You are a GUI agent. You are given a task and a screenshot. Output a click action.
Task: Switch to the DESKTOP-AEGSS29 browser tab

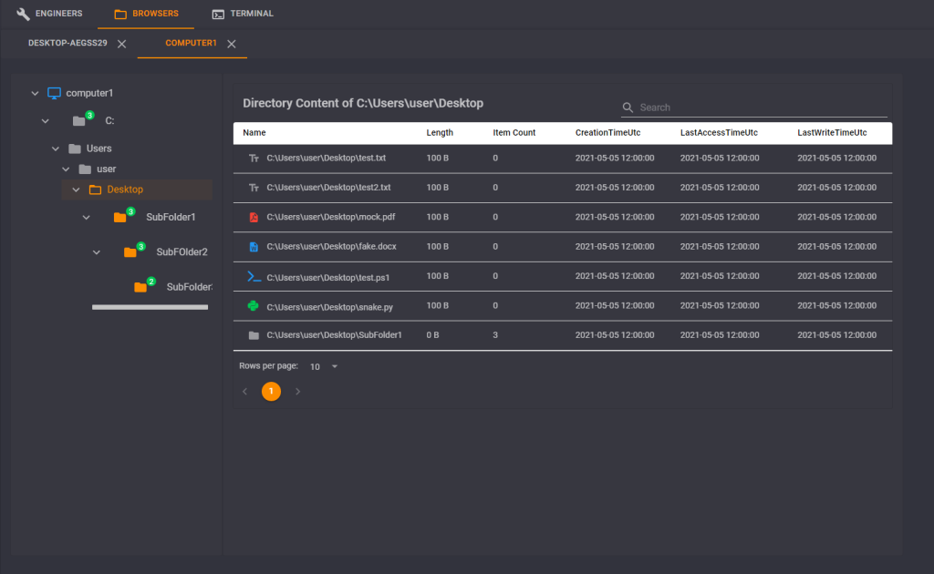pos(67,44)
